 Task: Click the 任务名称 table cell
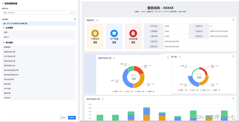pos(154,26)
